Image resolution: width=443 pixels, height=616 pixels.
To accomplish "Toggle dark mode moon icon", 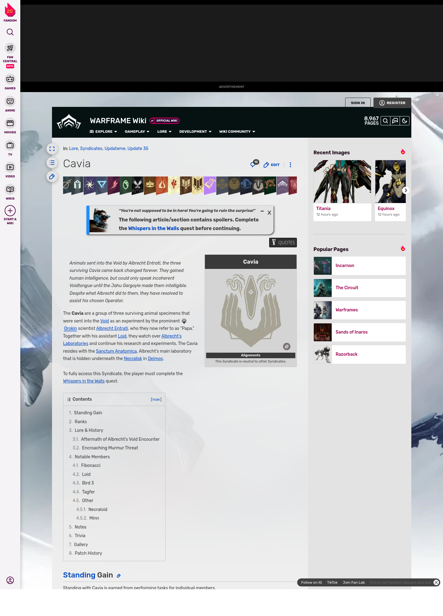I will (x=405, y=121).
